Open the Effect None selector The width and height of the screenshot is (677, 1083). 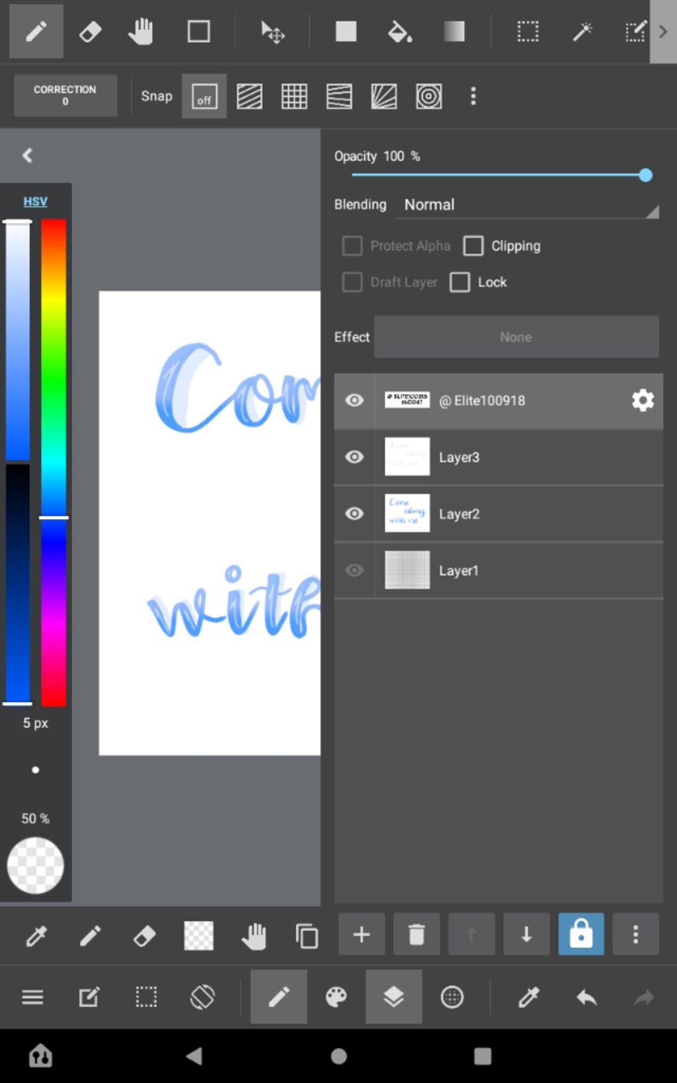tap(516, 337)
